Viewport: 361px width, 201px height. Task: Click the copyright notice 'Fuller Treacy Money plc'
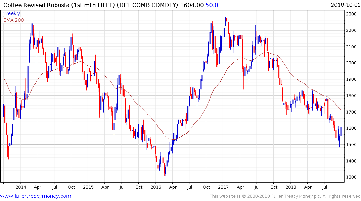click(x=296, y=196)
